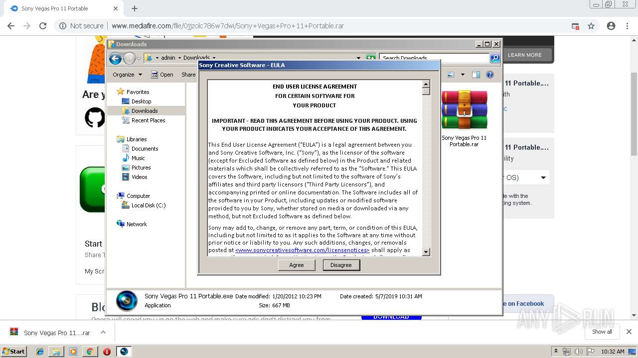
Task: Bookmark this page with star icon
Action: (591, 26)
